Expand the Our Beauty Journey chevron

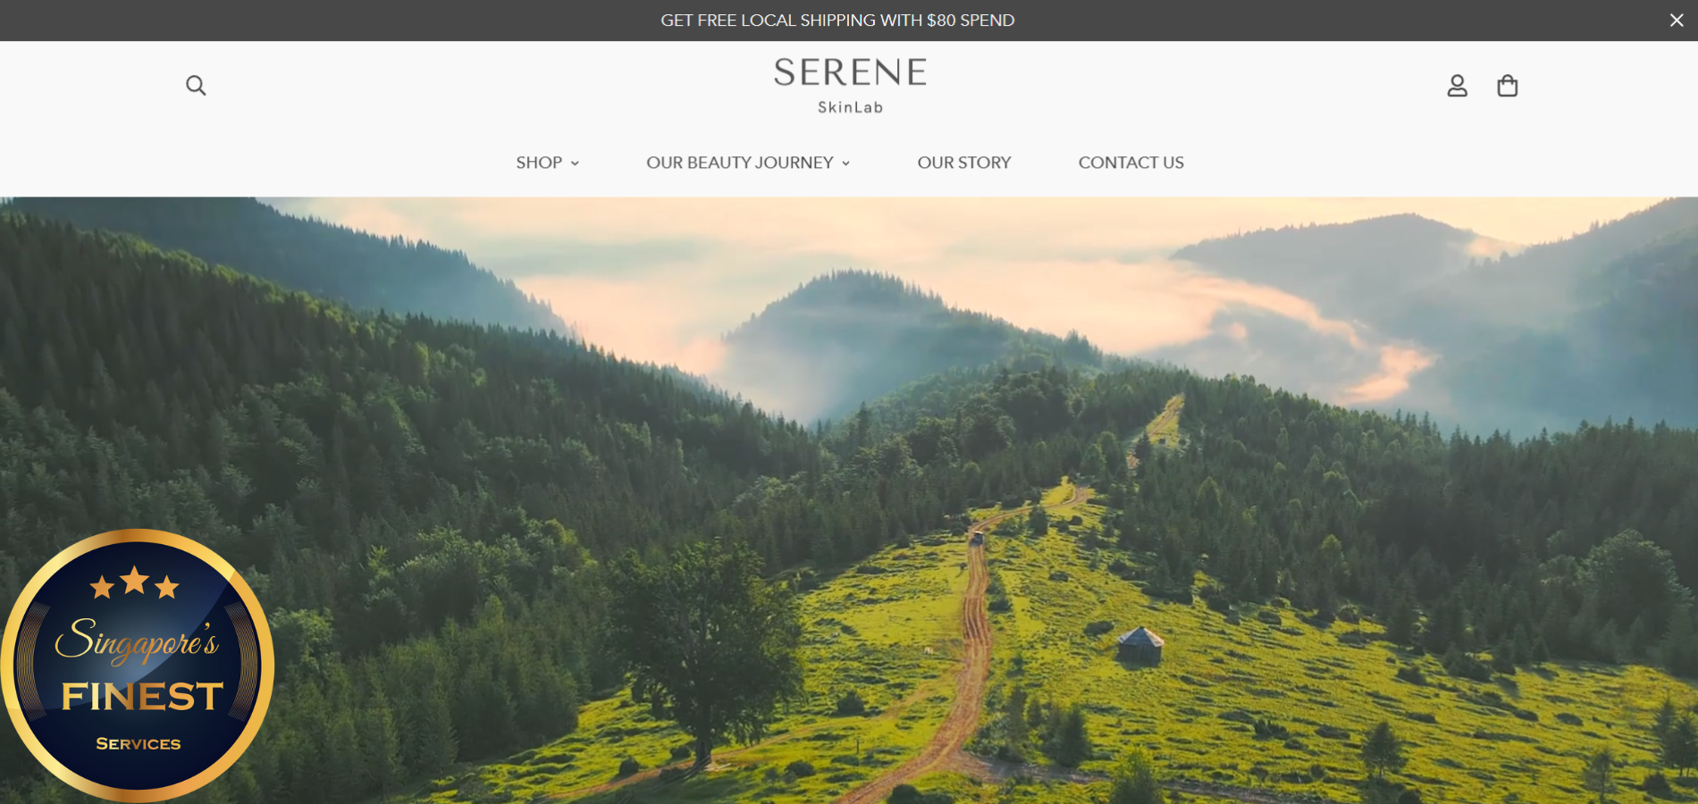845,163
